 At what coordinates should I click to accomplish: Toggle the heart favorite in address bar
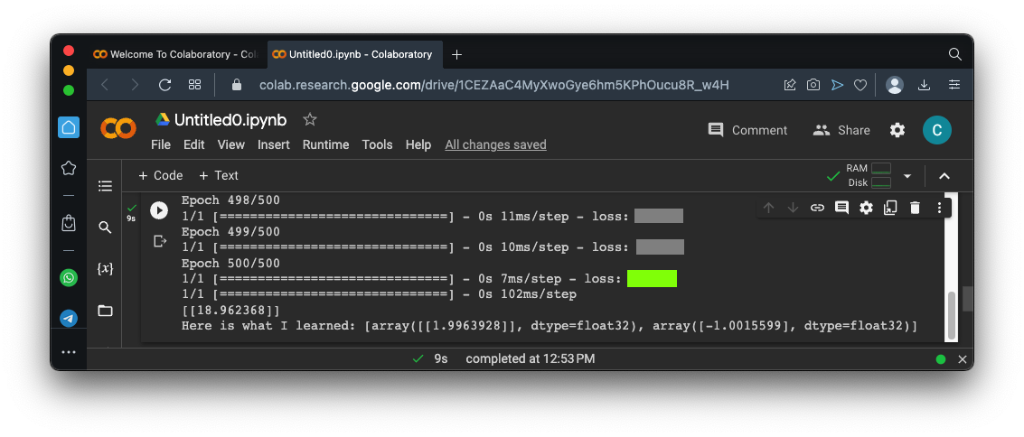(860, 85)
